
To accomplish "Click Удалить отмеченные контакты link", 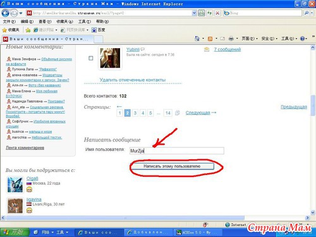I will [133, 80].
